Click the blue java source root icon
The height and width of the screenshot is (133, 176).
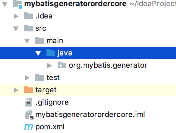[51, 53]
